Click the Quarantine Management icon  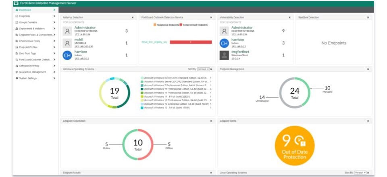17,72
